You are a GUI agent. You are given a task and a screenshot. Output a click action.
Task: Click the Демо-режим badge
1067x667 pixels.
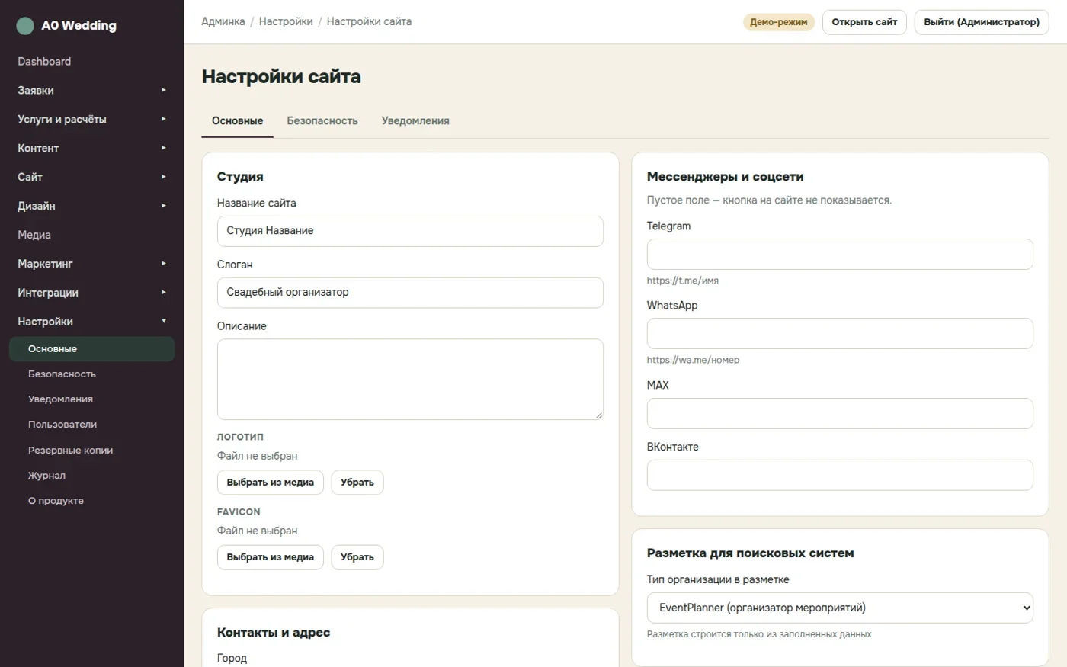(x=779, y=22)
